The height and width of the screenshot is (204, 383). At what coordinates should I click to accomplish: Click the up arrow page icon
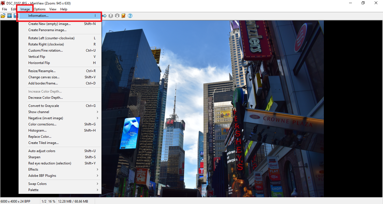111,16
